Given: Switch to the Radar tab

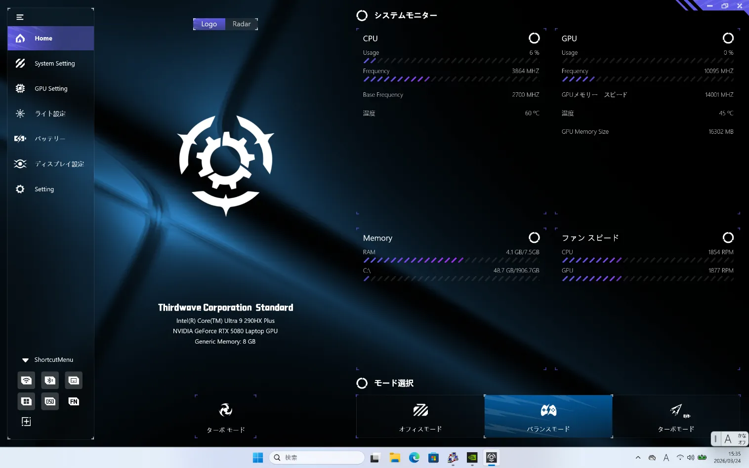Looking at the screenshot, I should (x=241, y=24).
